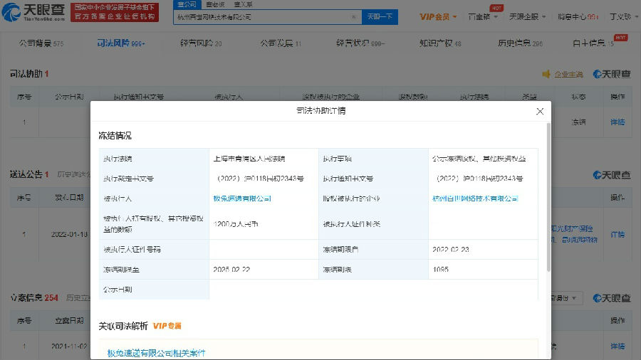
Task: Switch to the 查关系 search tab
Action: tap(244, 4)
